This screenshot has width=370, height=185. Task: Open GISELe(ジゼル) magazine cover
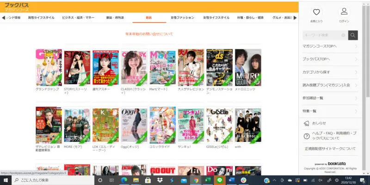(219, 125)
